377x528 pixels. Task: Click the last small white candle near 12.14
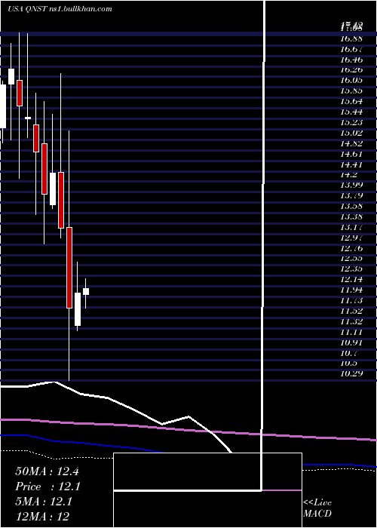(x=86, y=292)
